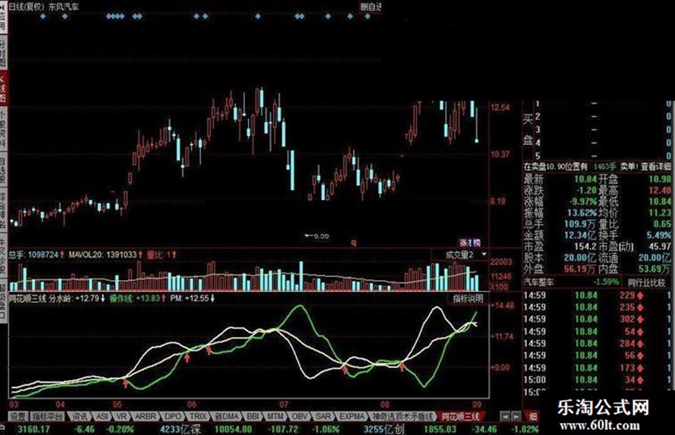The width and height of the screenshot is (675, 435).
Task: Click the 涨停 limit-up marker badge
Action: click(470, 242)
